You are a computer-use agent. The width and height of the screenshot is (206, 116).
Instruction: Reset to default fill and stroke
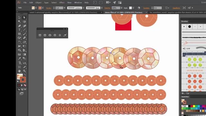(18, 82)
